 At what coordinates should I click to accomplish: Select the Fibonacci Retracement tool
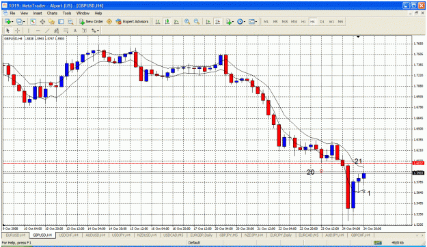66,31
